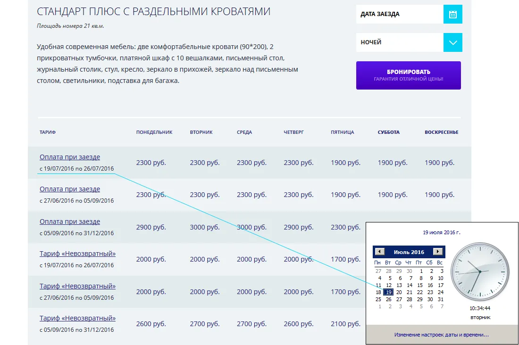Viewport: 519px width, 345px height.
Task: Click 2600 руб. Monday price cell
Action: [151, 324]
